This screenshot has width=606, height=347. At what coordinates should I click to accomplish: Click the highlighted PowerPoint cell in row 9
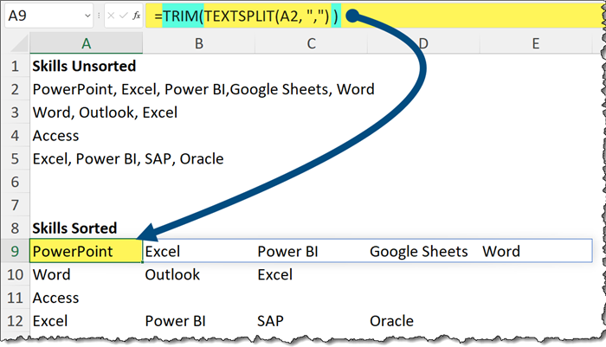tap(85, 251)
